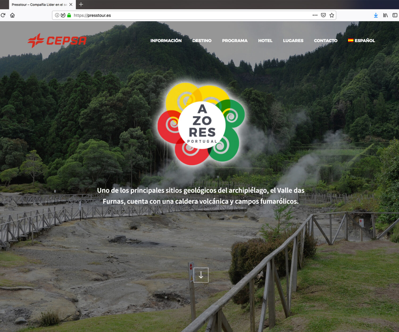Open the Library bookmarks and history menu
The width and height of the screenshot is (399, 332).
click(385, 15)
